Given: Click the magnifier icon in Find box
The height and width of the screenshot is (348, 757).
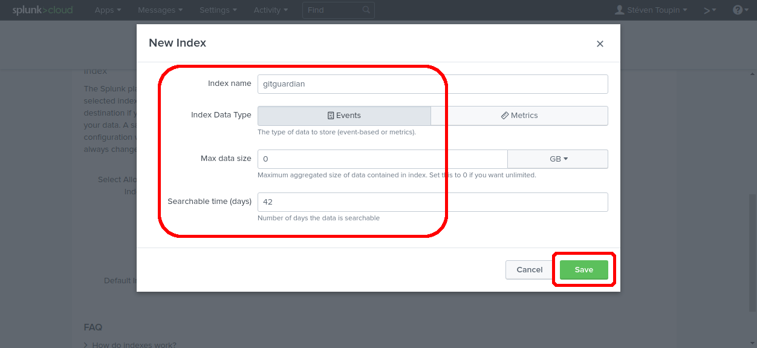Looking at the screenshot, I should click(366, 10).
